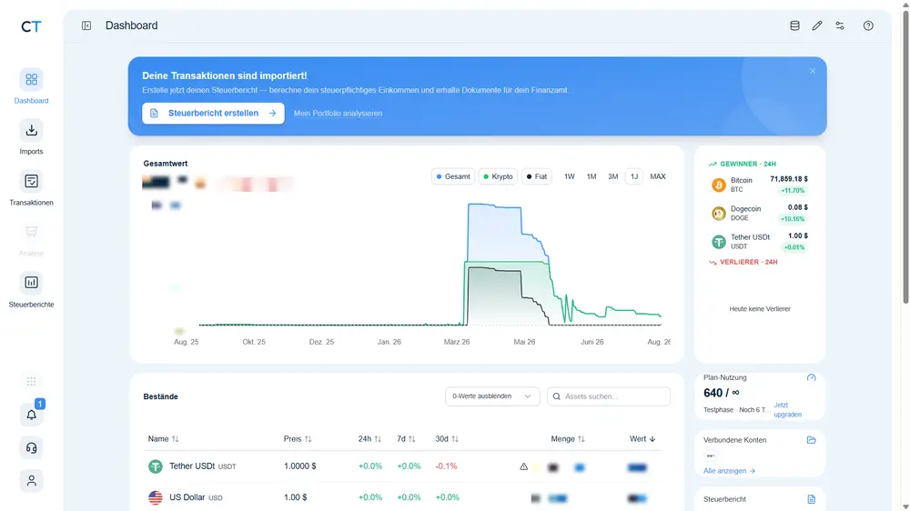The image size is (910, 511).
Task: Toggle the Fiat chart series
Action: 536,176
